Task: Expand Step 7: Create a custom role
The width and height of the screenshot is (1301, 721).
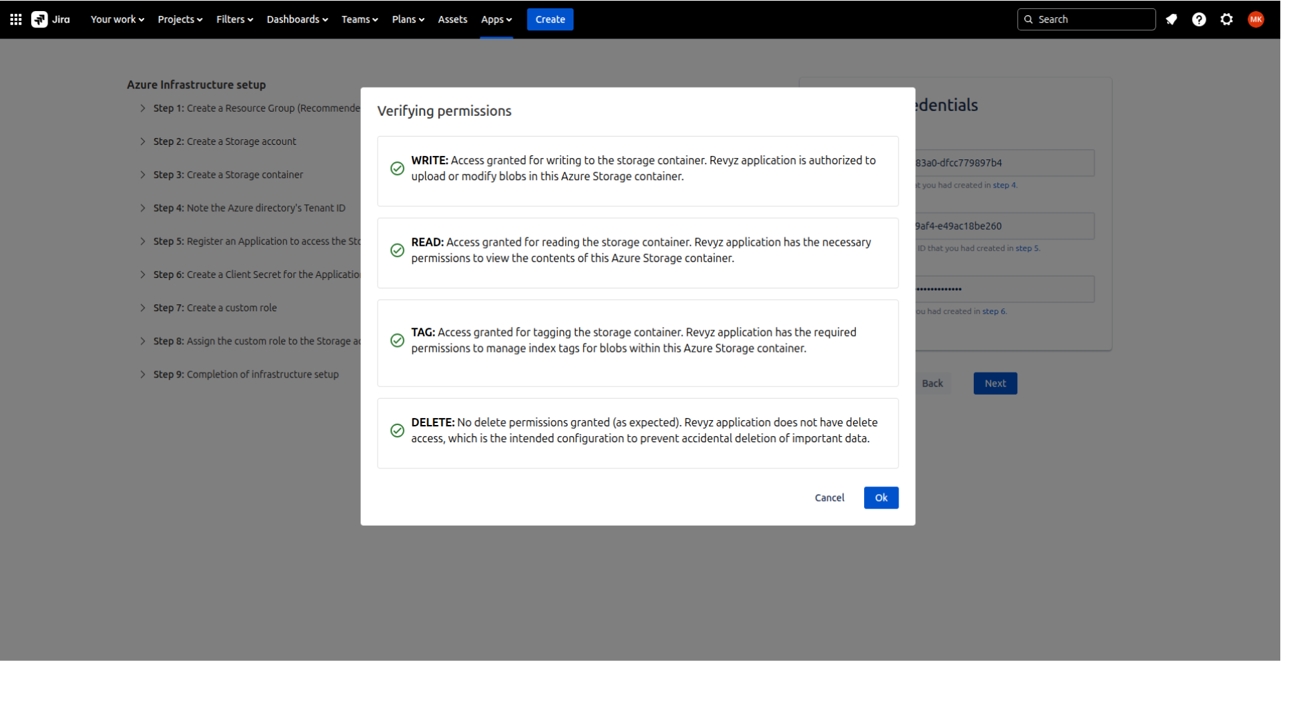Action: tap(141, 308)
